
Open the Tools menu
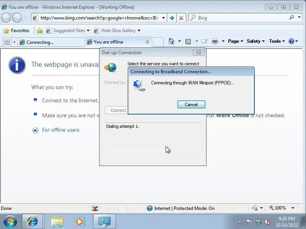(x=277, y=41)
